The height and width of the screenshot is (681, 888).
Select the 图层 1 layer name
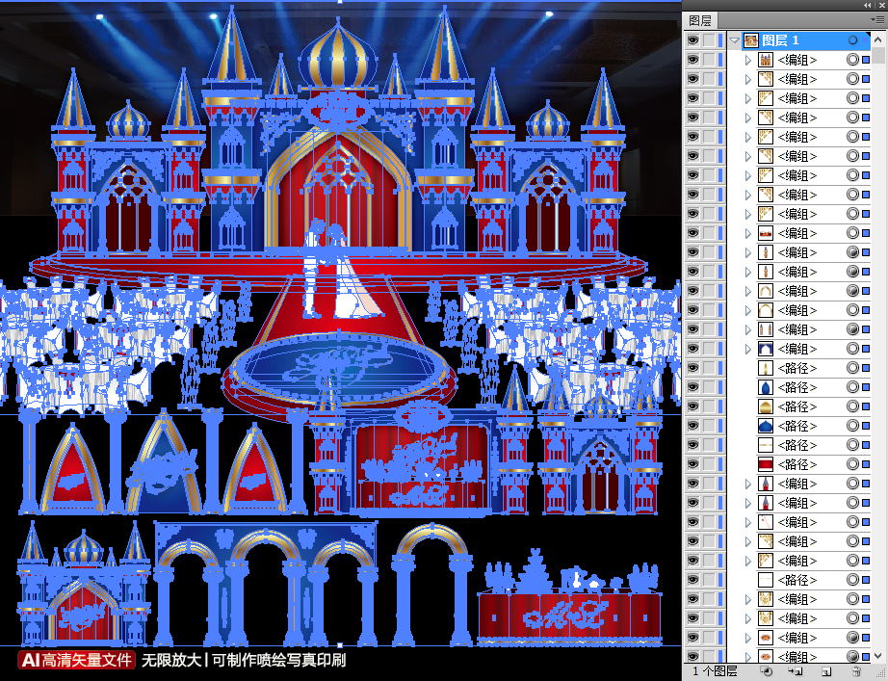coord(780,40)
